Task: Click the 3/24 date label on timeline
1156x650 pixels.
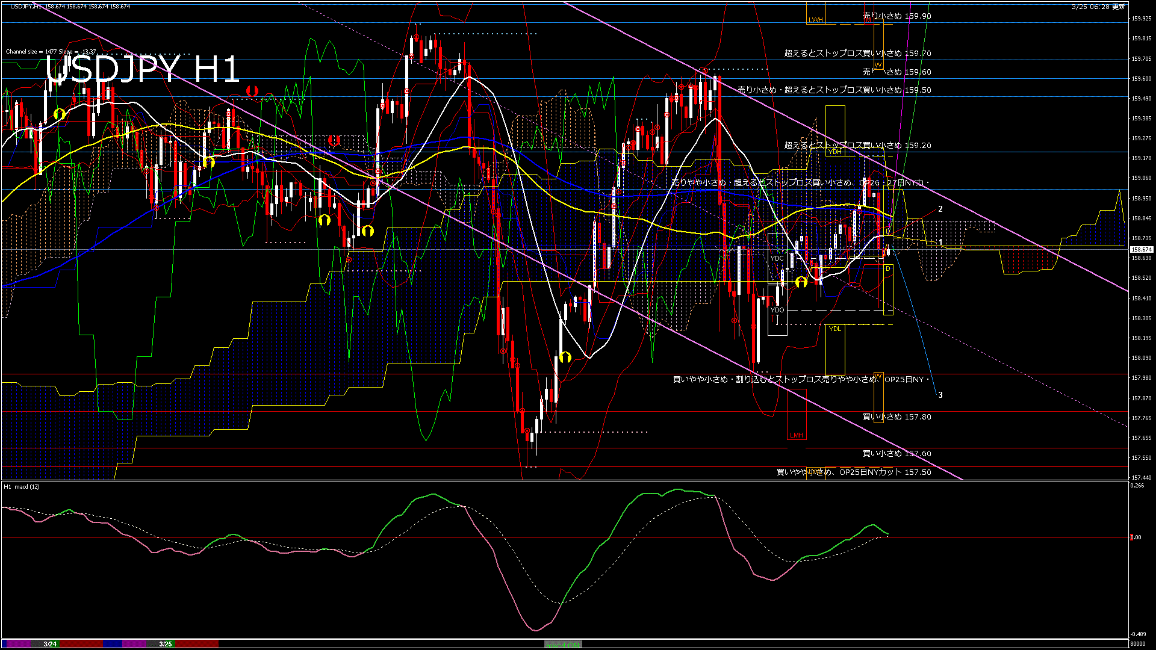Action: [x=50, y=644]
